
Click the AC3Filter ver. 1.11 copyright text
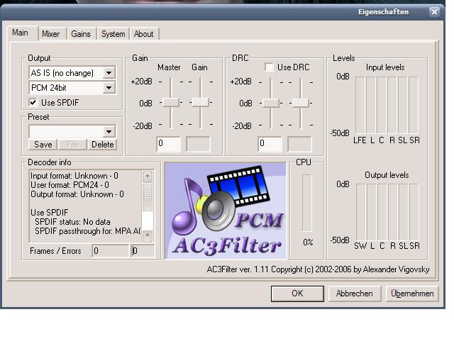tap(318, 269)
